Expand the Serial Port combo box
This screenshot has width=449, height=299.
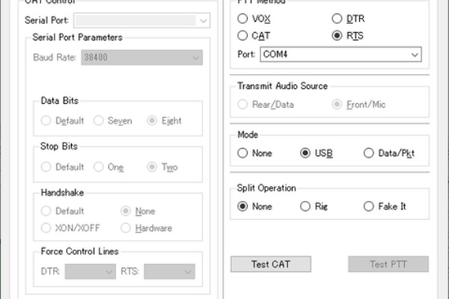coord(141,20)
